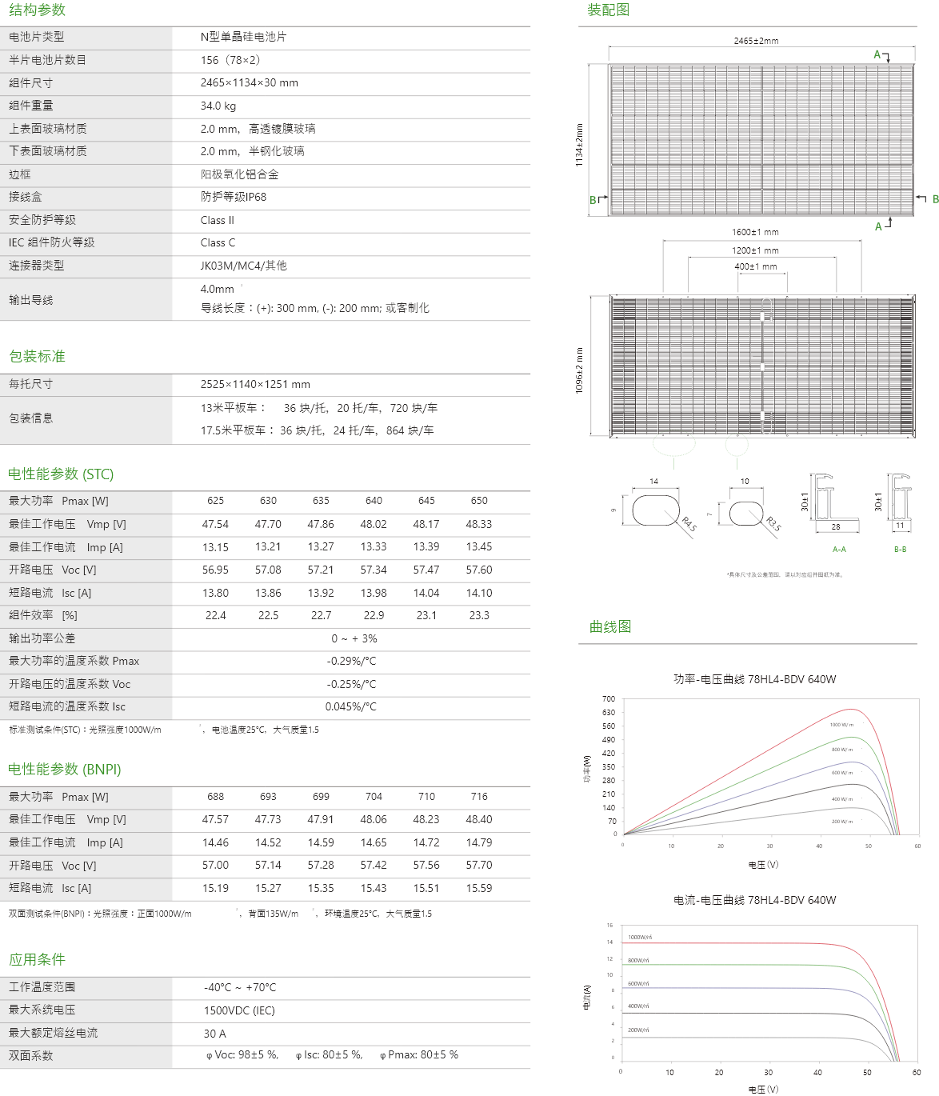Click the green B marker left of front view
Image resolution: width=939 pixels, height=1096 pixels.
(x=593, y=200)
